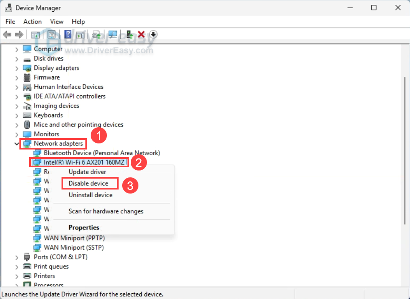Viewport: 410px width, 299px height.
Task: Expand the Print queues node
Action: 17,267
